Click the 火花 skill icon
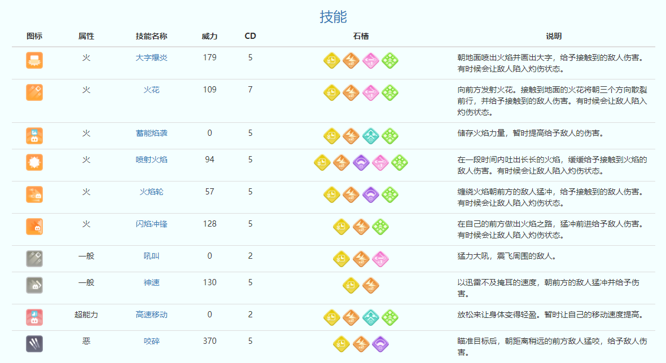Viewport: 666px width, 363px height. (x=34, y=92)
